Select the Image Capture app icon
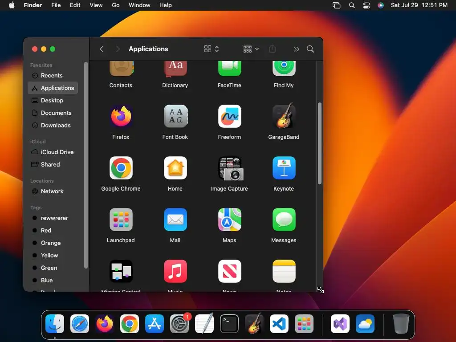This screenshot has width=456, height=342. [x=231, y=169]
